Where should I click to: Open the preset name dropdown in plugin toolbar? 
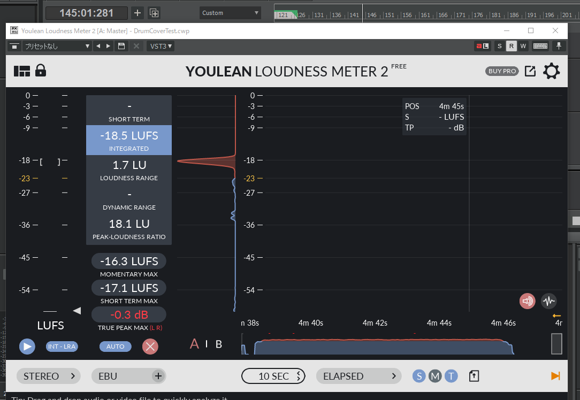coord(57,46)
